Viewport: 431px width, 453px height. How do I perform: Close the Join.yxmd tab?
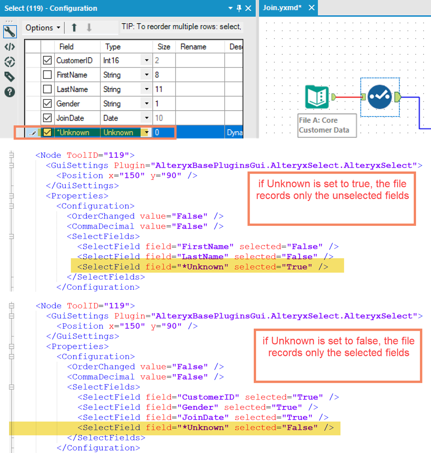(311, 8)
